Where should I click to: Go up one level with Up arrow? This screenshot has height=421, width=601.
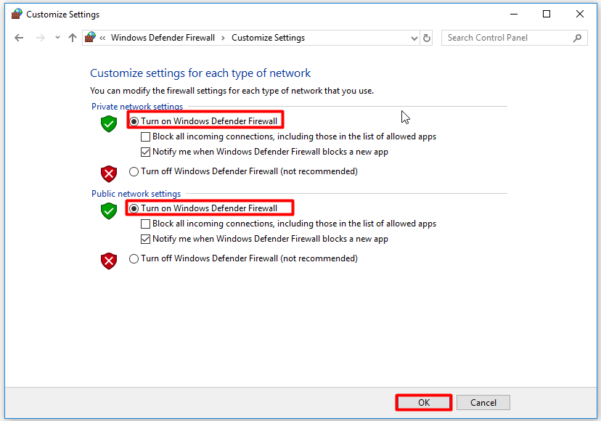(73, 38)
